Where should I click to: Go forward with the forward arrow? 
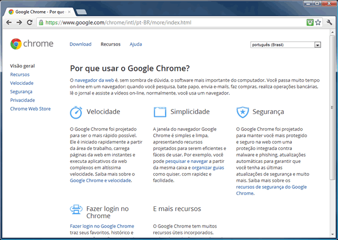tap(19, 22)
